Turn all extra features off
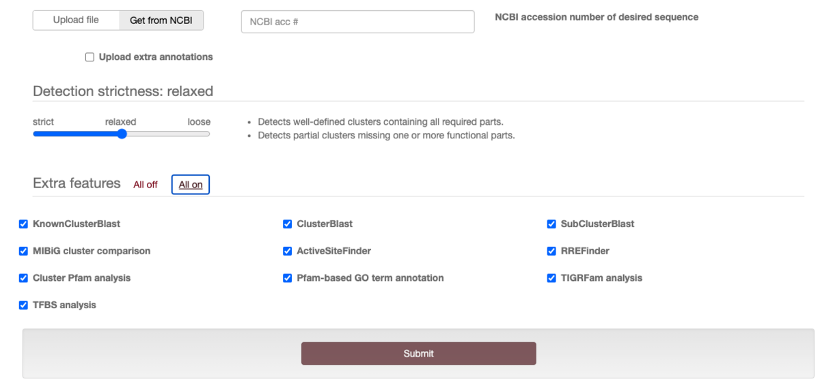The width and height of the screenshot is (820, 390). (146, 185)
